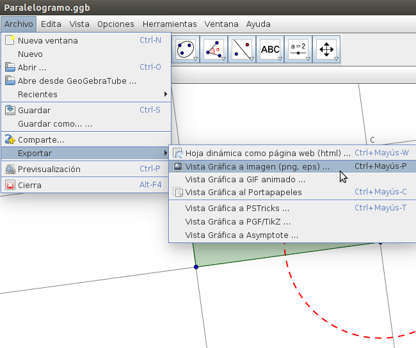Viewport: 416px width, 348px height.
Task: Export Vista Gráfica a PGF/TikZ
Action: [x=293, y=221]
